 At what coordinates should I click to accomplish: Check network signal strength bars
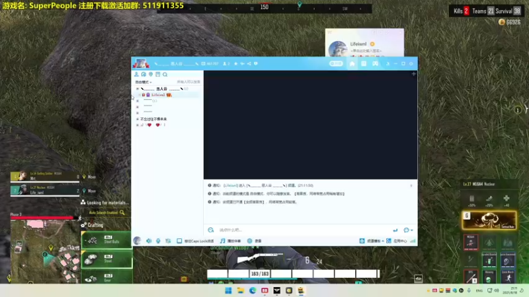tap(413, 241)
